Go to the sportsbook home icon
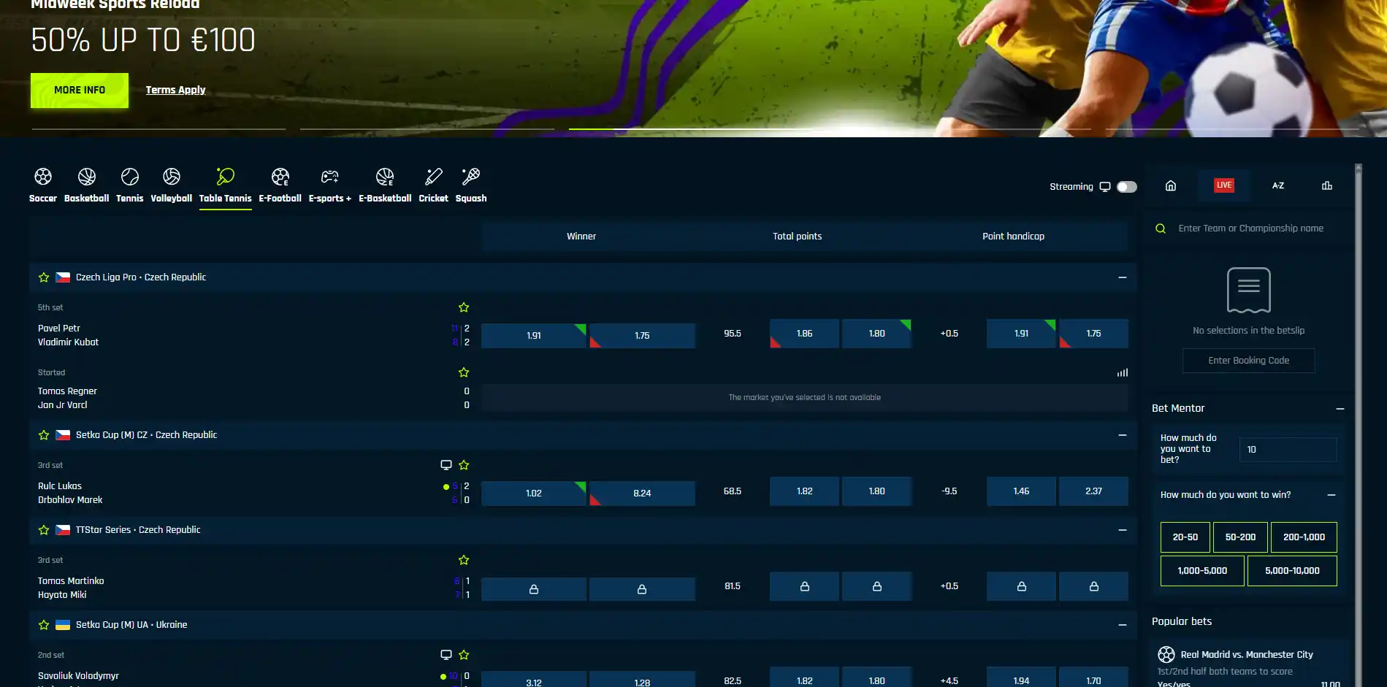Viewport: 1387px width, 687px height. (1171, 185)
